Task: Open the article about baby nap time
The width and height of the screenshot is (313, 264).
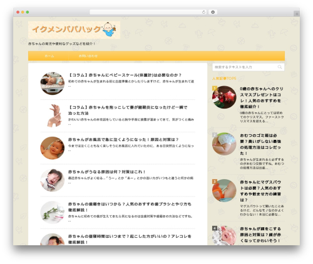Action: (130, 239)
